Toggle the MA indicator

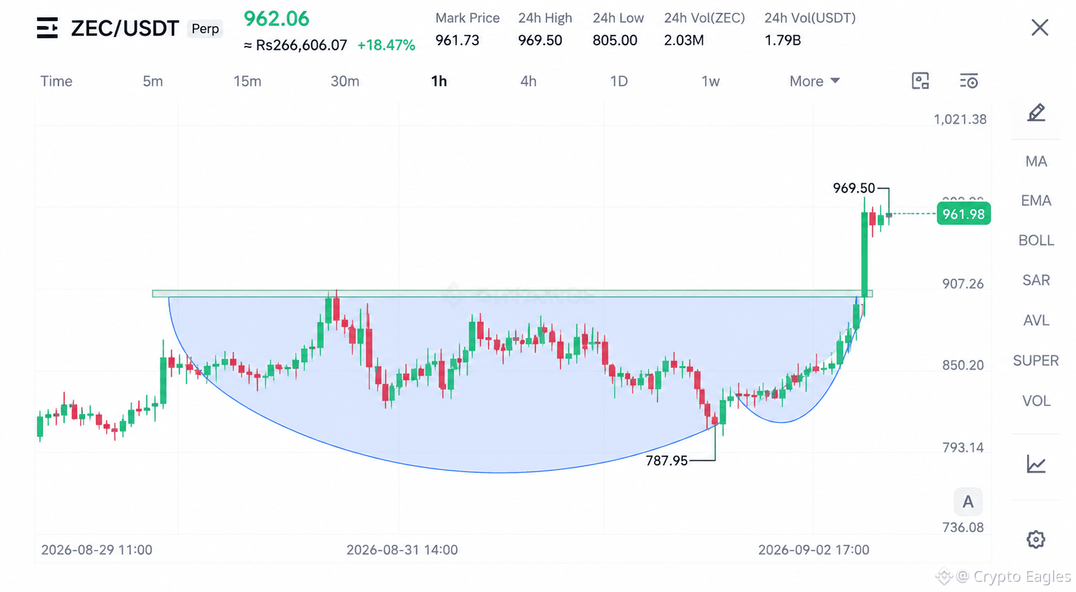(x=1036, y=162)
